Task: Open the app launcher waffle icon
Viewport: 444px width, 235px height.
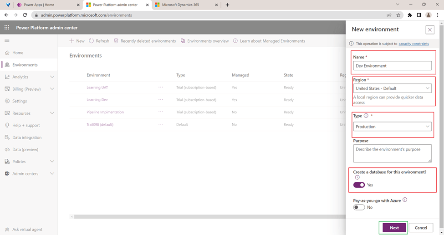Action: point(7,28)
